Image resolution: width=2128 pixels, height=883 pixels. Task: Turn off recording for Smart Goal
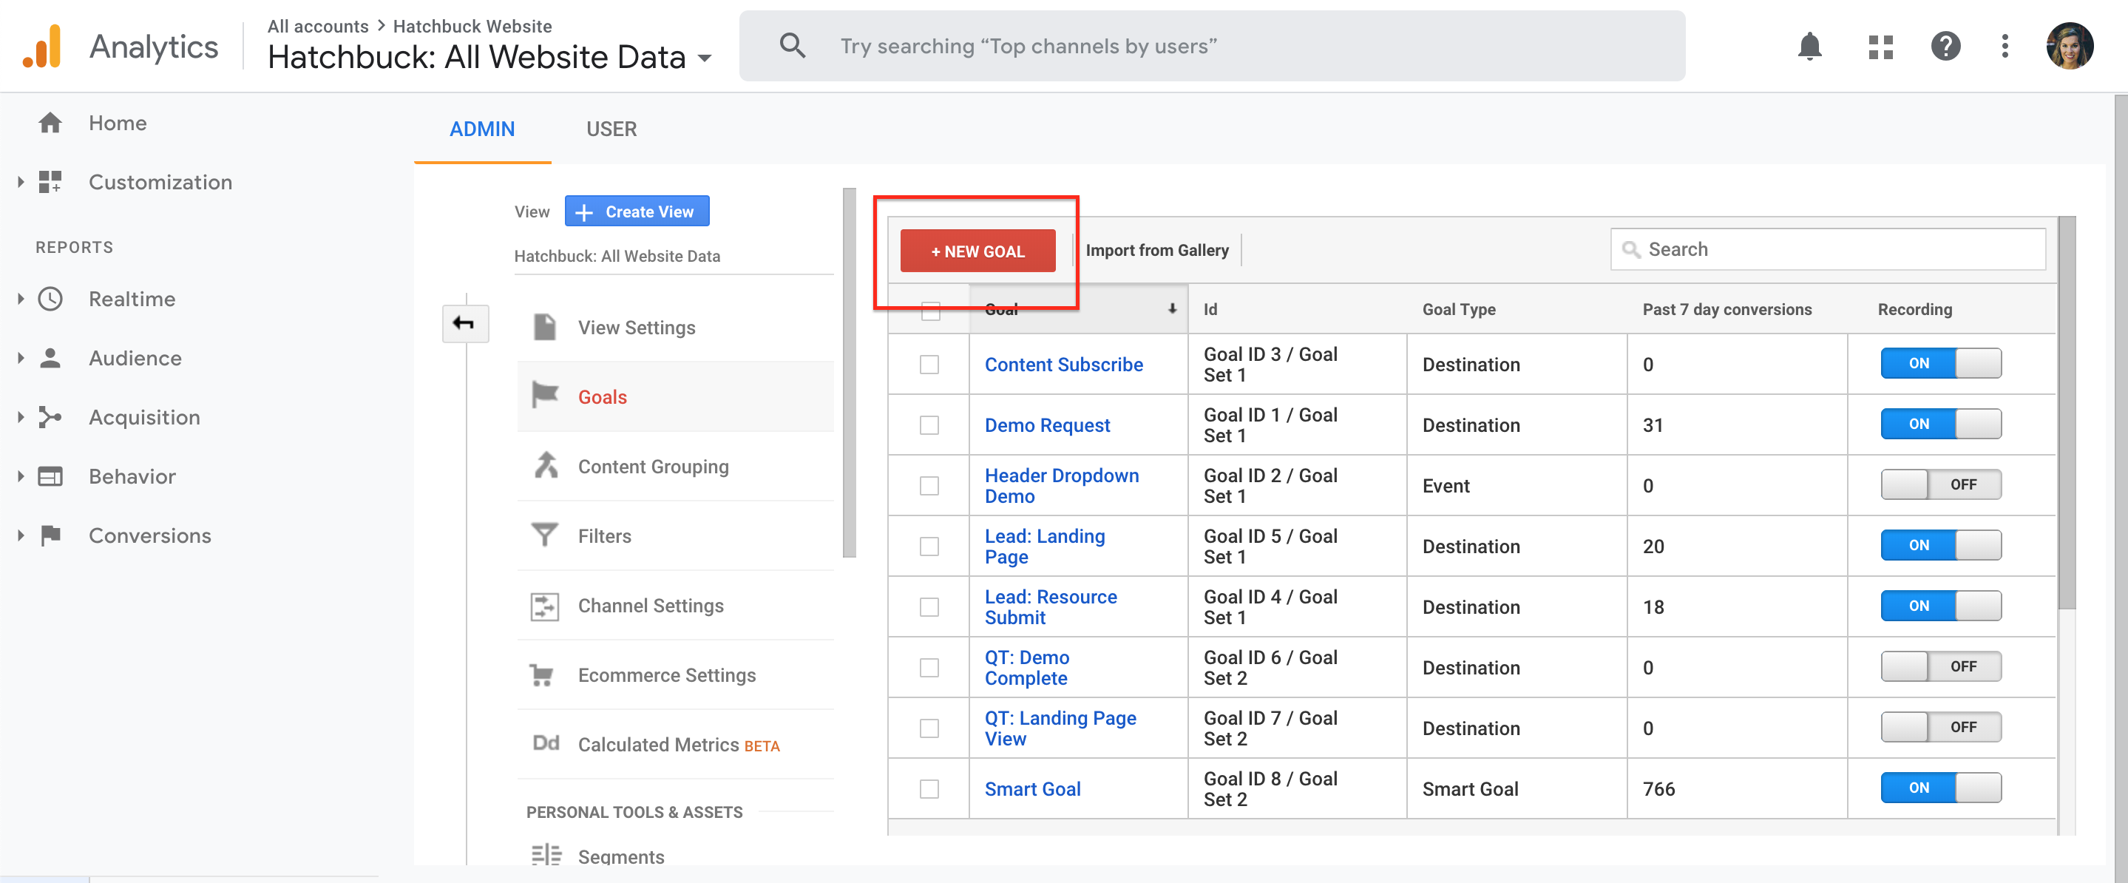[1940, 788]
